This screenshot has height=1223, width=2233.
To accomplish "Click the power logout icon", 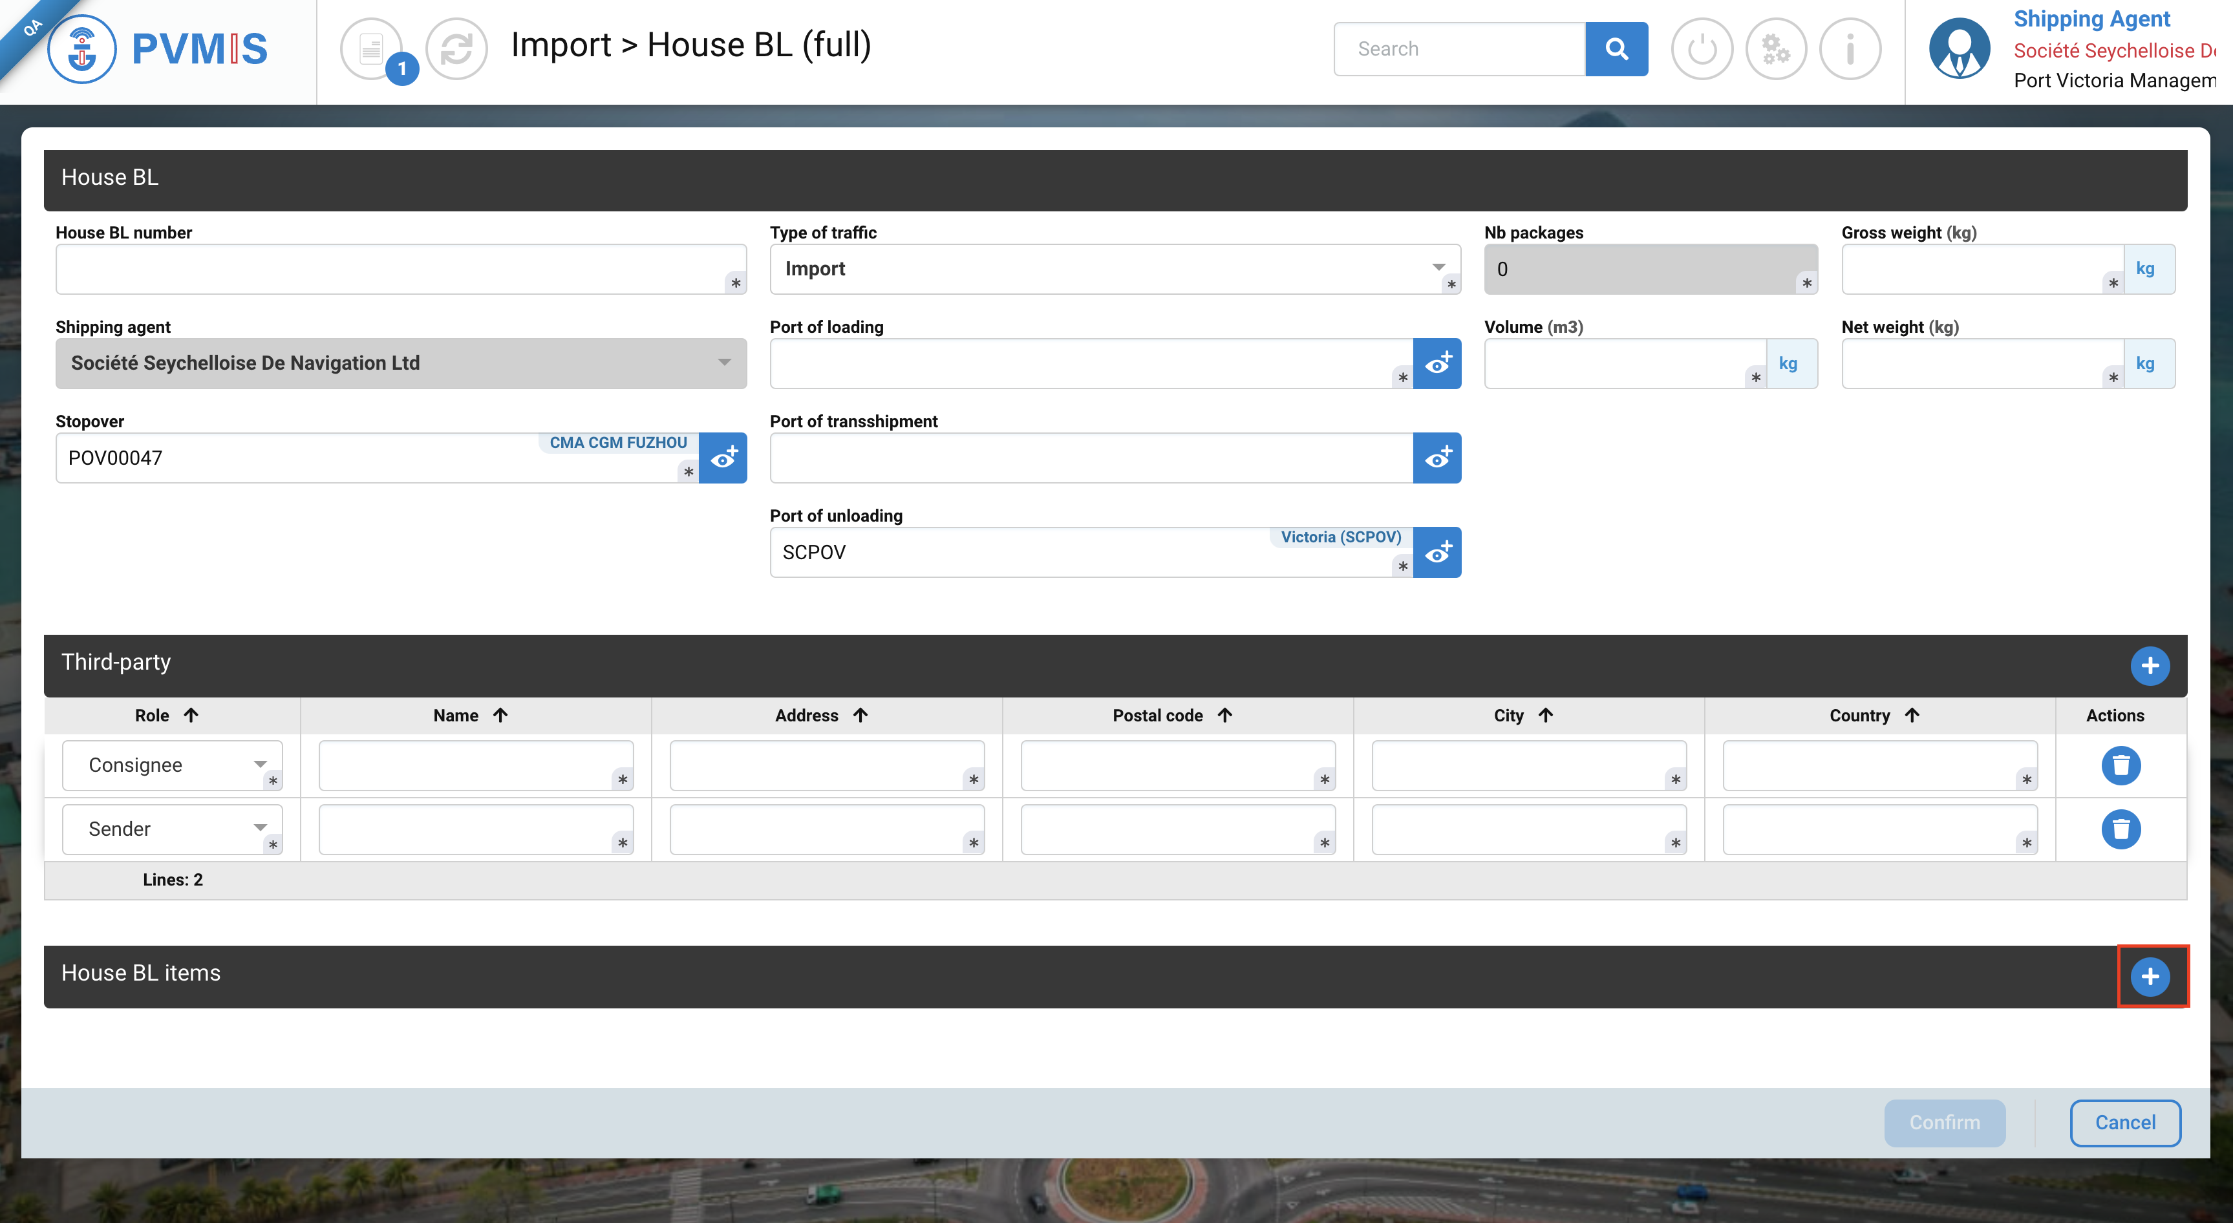I will (1702, 48).
